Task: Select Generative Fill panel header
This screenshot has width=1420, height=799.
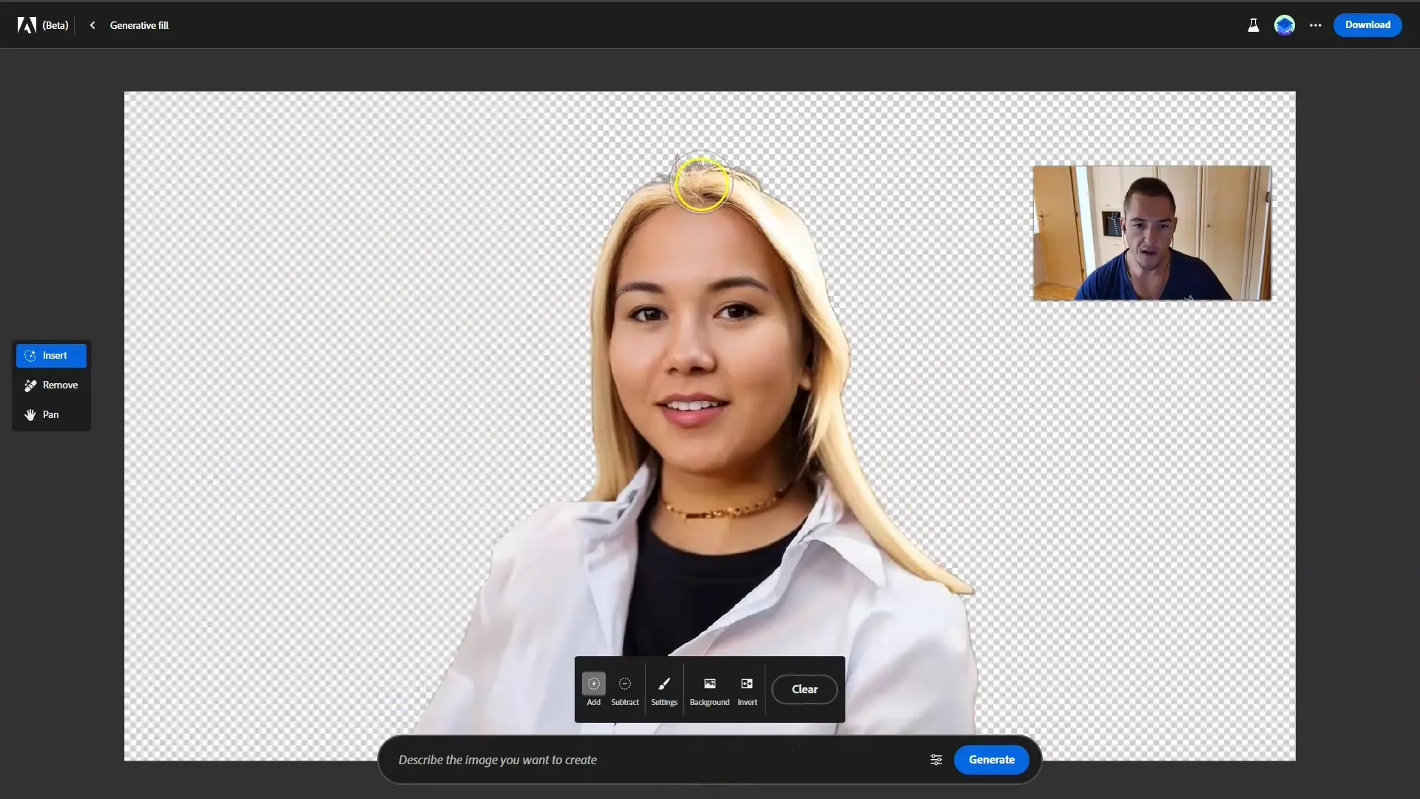Action: 140,24
